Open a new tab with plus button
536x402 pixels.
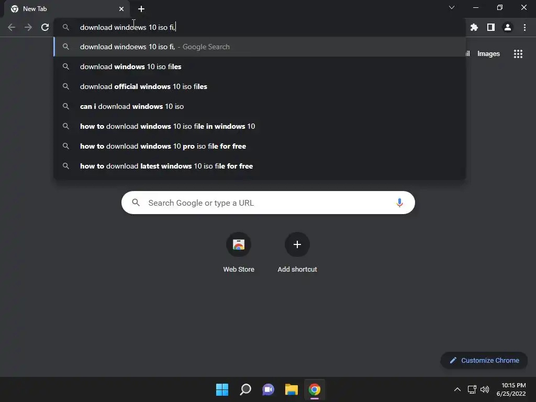pyautogui.click(x=141, y=9)
